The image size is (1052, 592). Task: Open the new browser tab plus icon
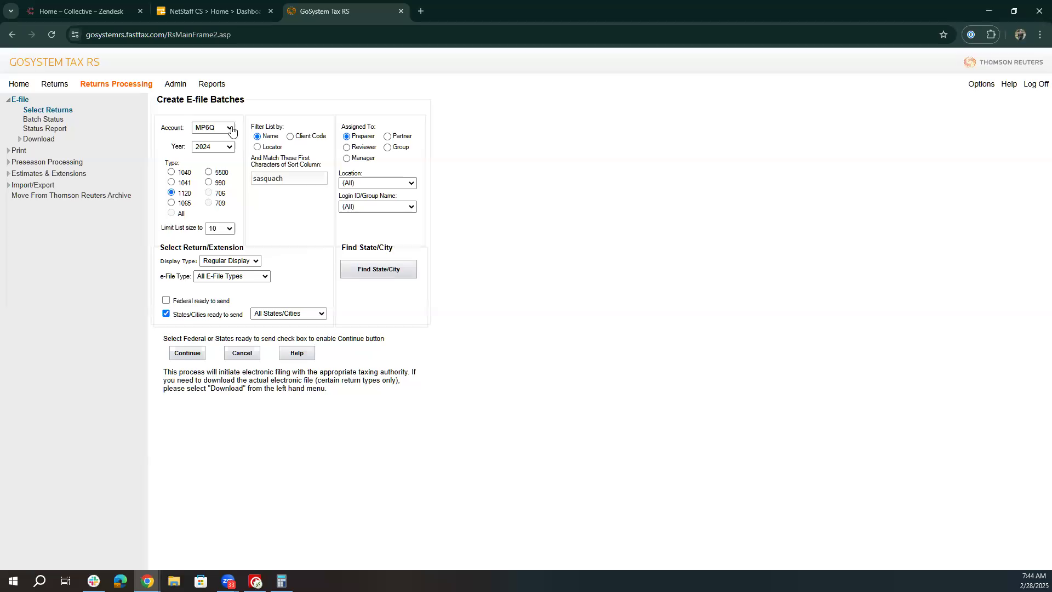420,11
